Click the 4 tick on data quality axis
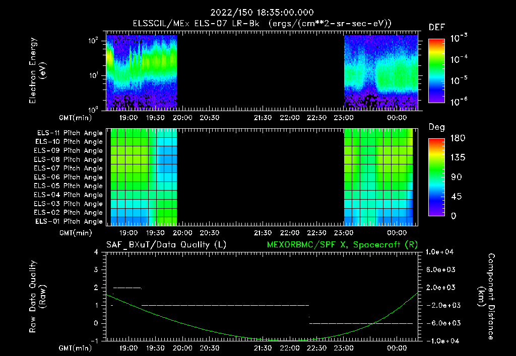This screenshot has height=356, width=516. point(96,252)
